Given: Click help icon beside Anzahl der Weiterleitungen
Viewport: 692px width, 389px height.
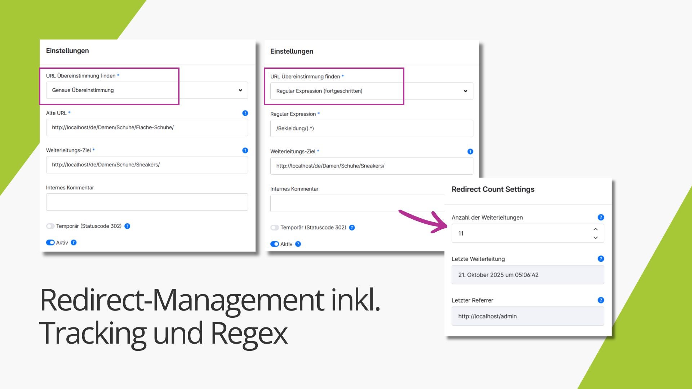Looking at the screenshot, I should (x=600, y=217).
